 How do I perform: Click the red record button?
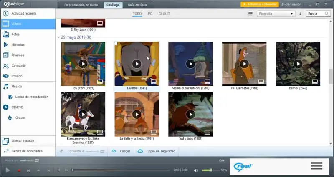click(19, 170)
